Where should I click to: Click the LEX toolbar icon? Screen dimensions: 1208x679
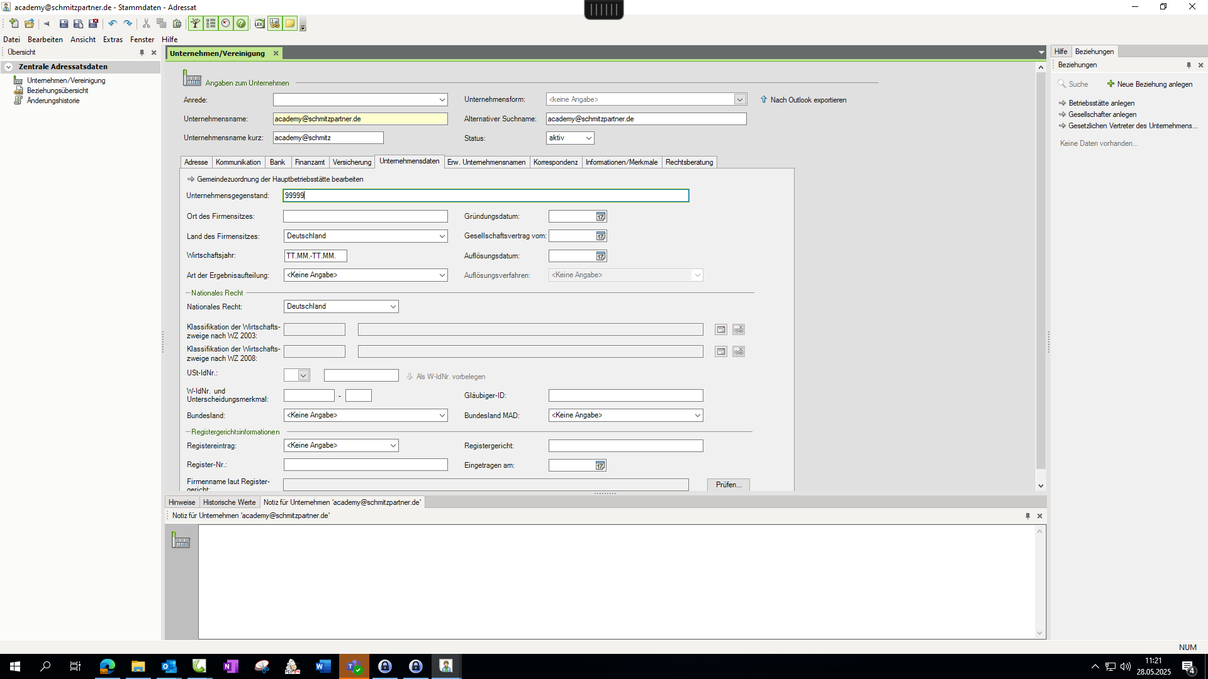tap(259, 24)
